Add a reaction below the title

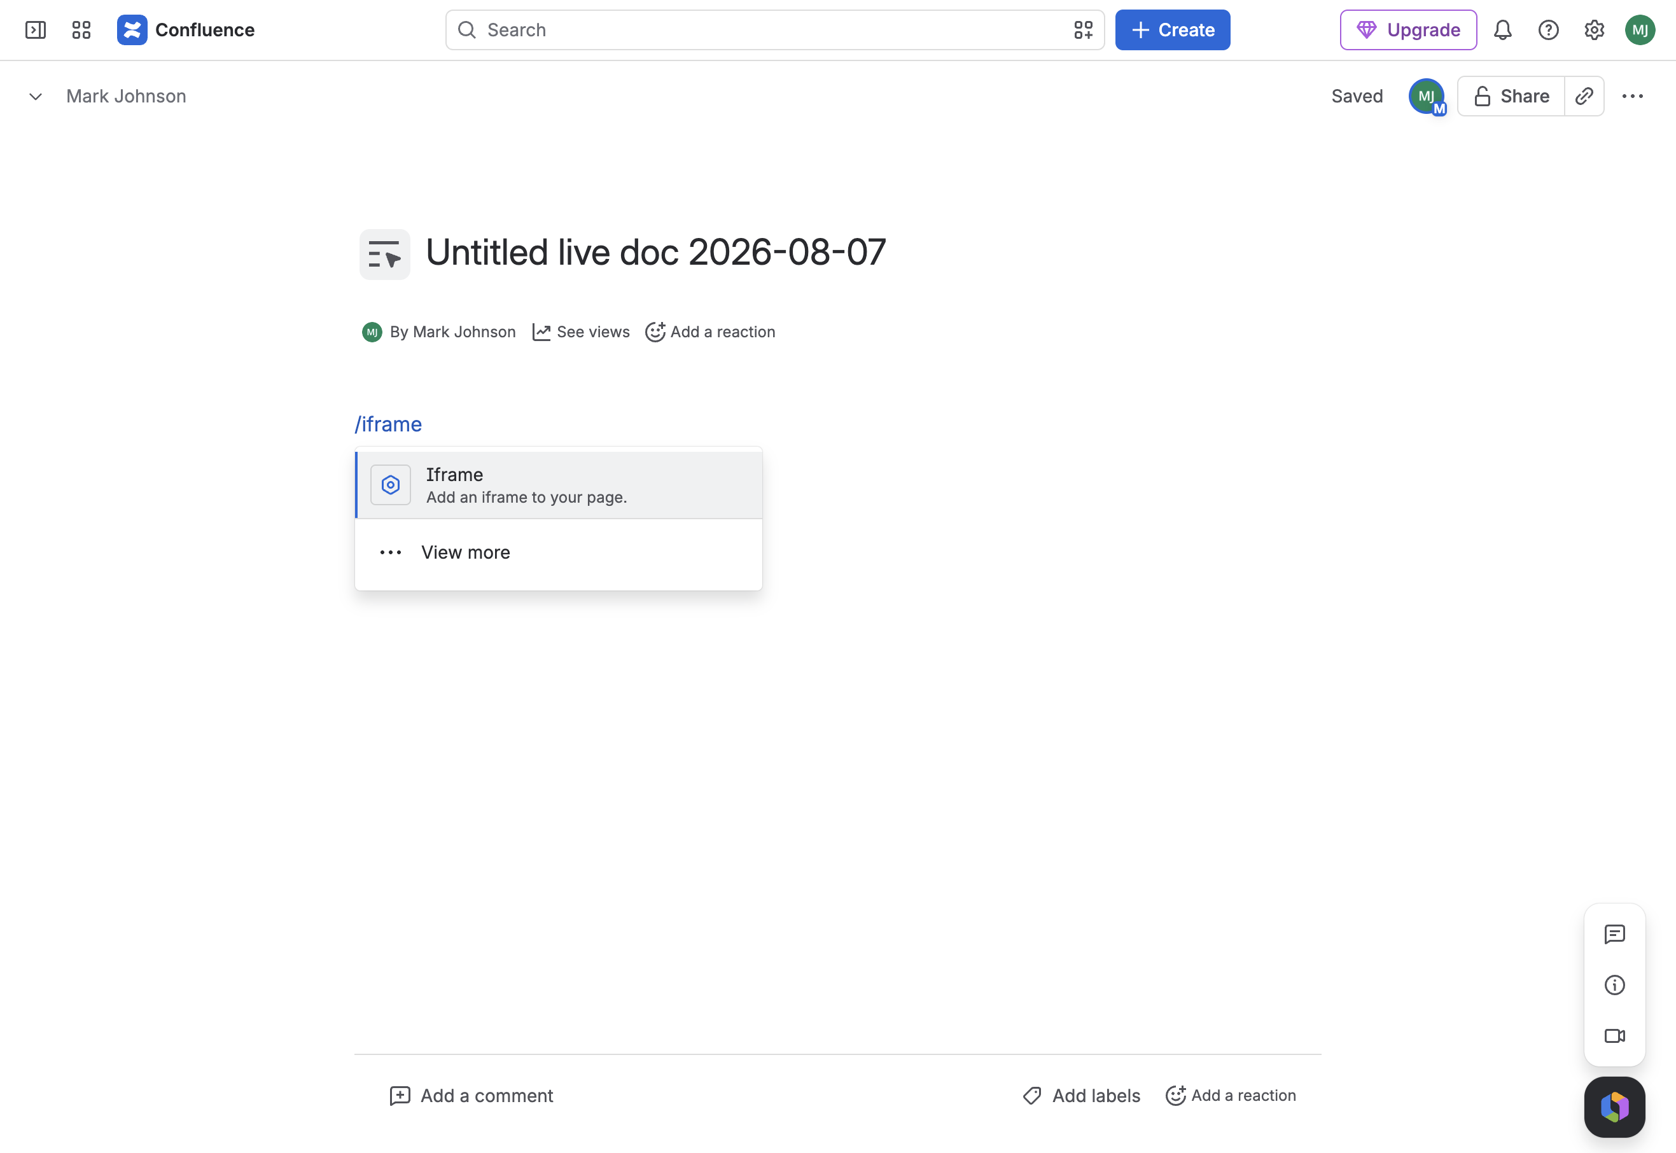(x=710, y=332)
